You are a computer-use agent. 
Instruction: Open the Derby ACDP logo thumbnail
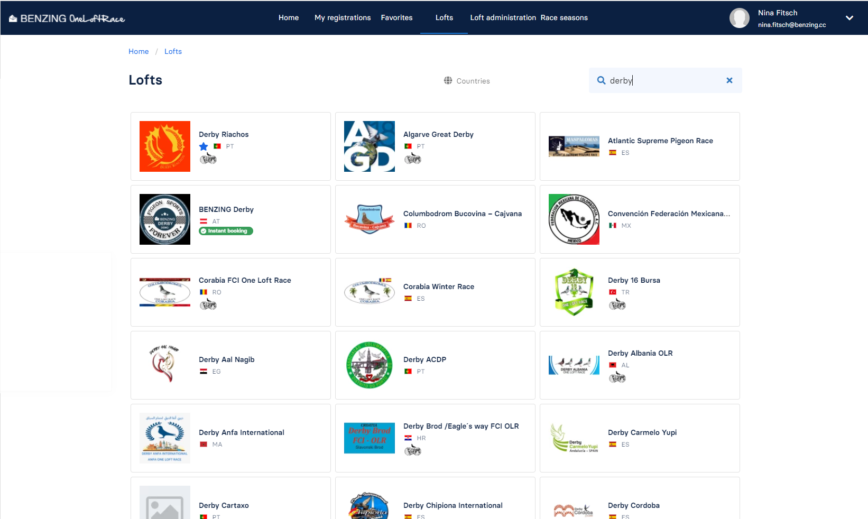click(370, 365)
